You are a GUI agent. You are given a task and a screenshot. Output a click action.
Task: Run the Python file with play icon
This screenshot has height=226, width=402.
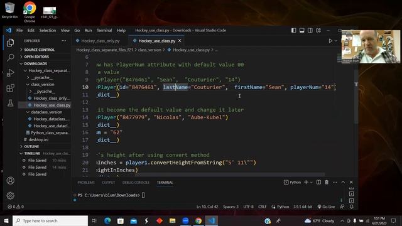pos(330,41)
